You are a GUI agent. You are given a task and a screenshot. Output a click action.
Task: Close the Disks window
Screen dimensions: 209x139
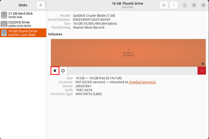click(203, 5)
